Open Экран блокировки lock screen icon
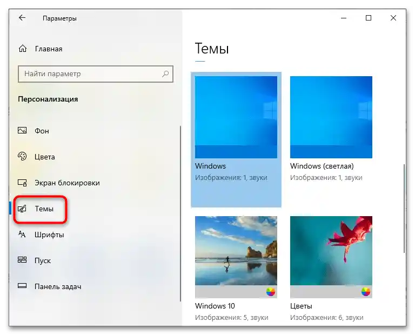This screenshot has width=415, height=335. coord(22,183)
